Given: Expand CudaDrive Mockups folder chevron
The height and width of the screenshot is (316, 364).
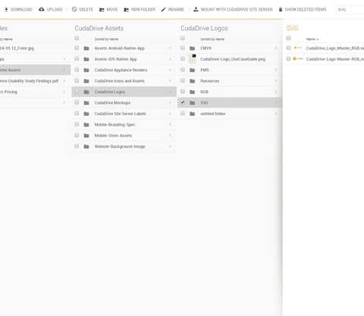Looking at the screenshot, I should 171,103.
